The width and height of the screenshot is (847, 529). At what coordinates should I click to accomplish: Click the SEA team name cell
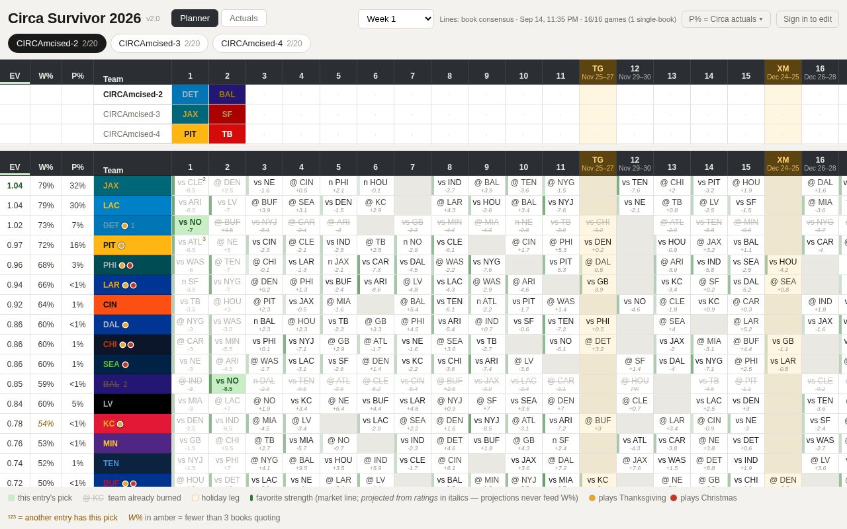132,364
